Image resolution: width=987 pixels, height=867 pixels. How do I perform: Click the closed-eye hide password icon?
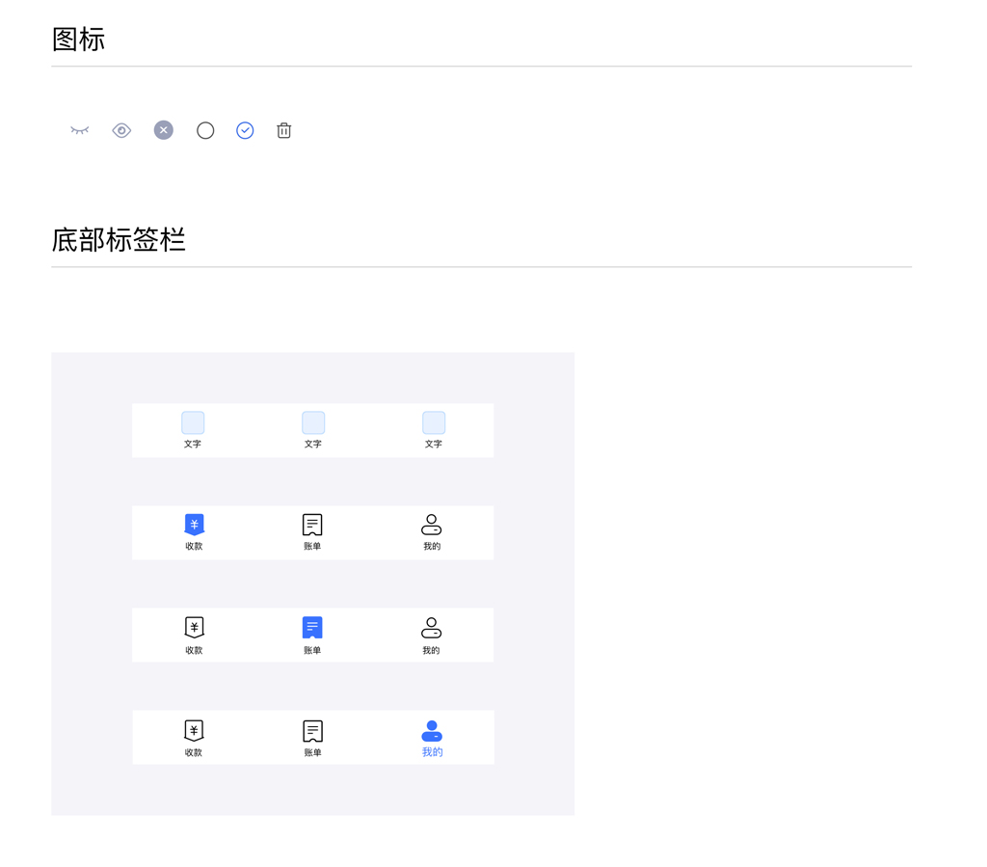tap(80, 130)
